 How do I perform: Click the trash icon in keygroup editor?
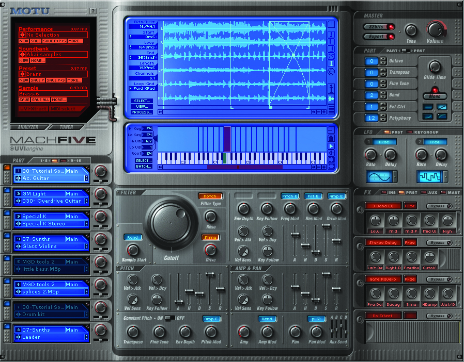coord(331,138)
